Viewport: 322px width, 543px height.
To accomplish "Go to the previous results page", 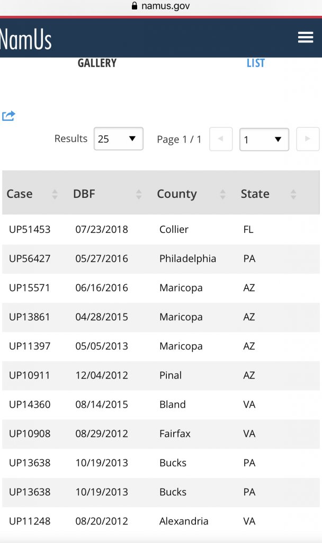I will pos(221,139).
